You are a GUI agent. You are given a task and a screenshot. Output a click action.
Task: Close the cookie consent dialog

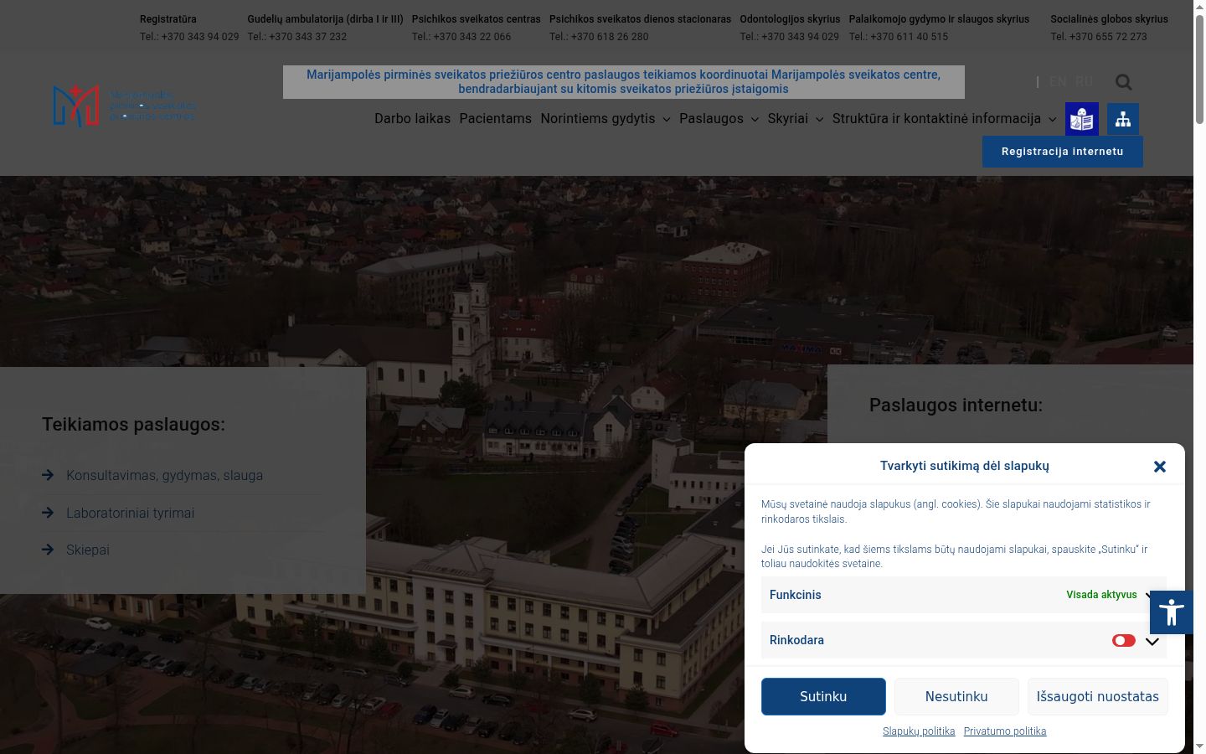(x=1159, y=467)
